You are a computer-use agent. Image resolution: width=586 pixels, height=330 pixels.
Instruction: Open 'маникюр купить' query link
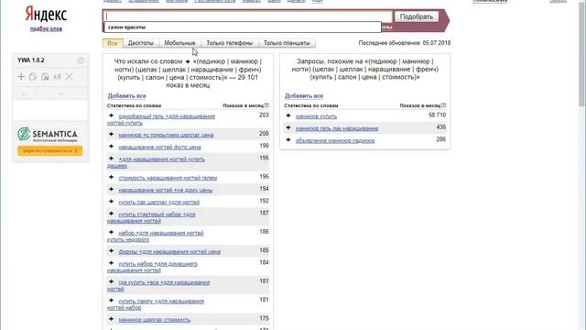point(316,116)
